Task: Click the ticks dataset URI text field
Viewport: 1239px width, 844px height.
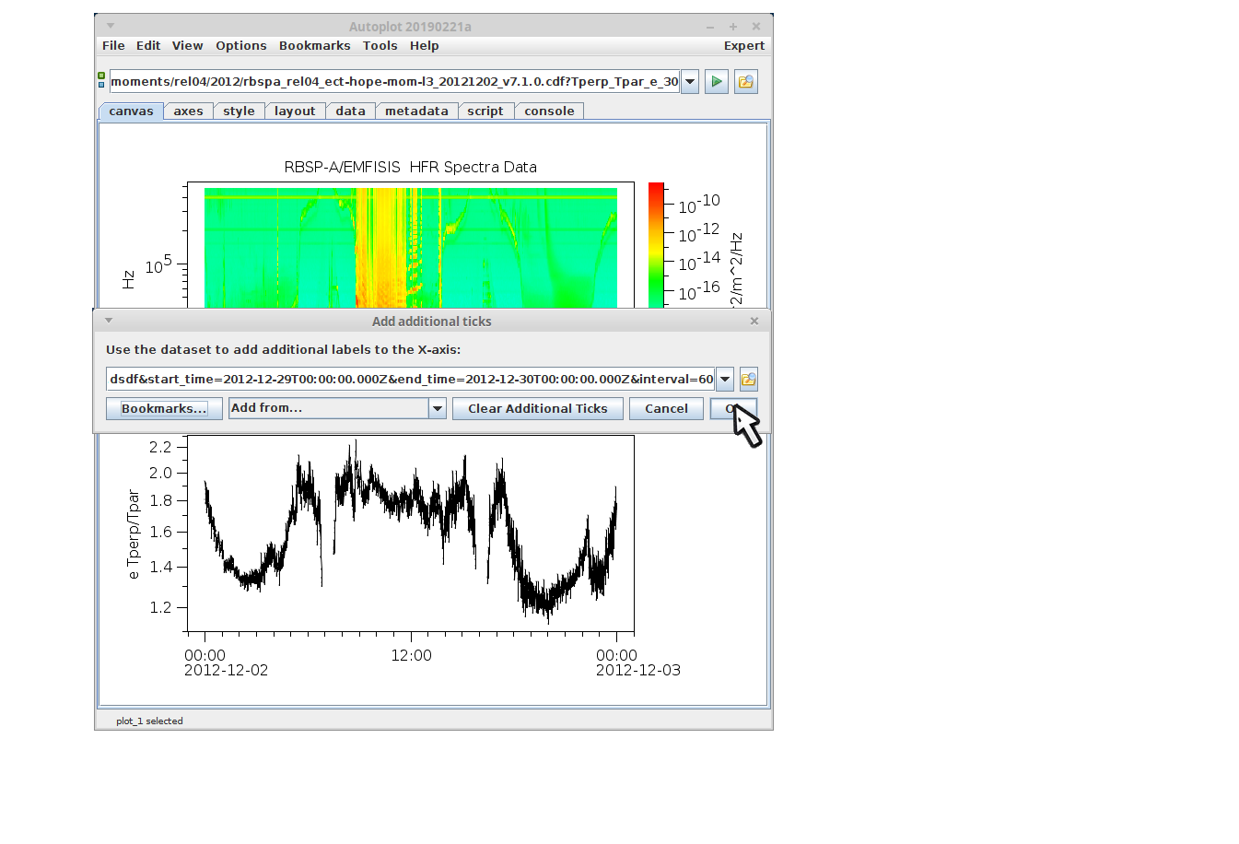Action: [x=410, y=380]
